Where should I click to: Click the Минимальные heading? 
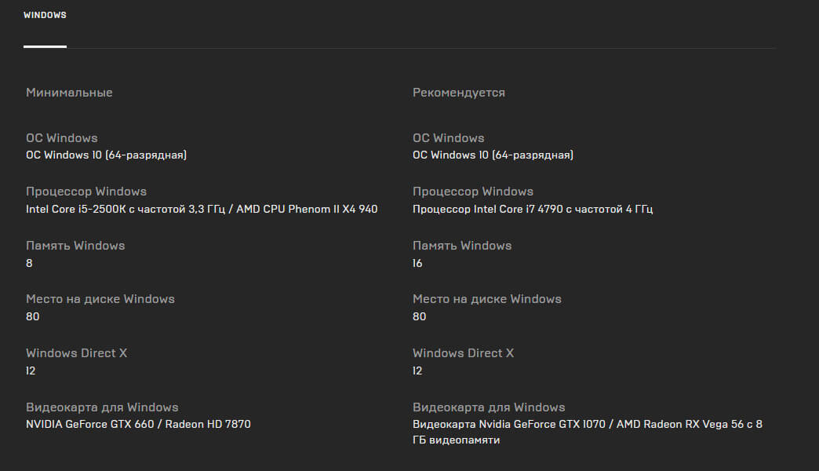pyautogui.click(x=70, y=93)
